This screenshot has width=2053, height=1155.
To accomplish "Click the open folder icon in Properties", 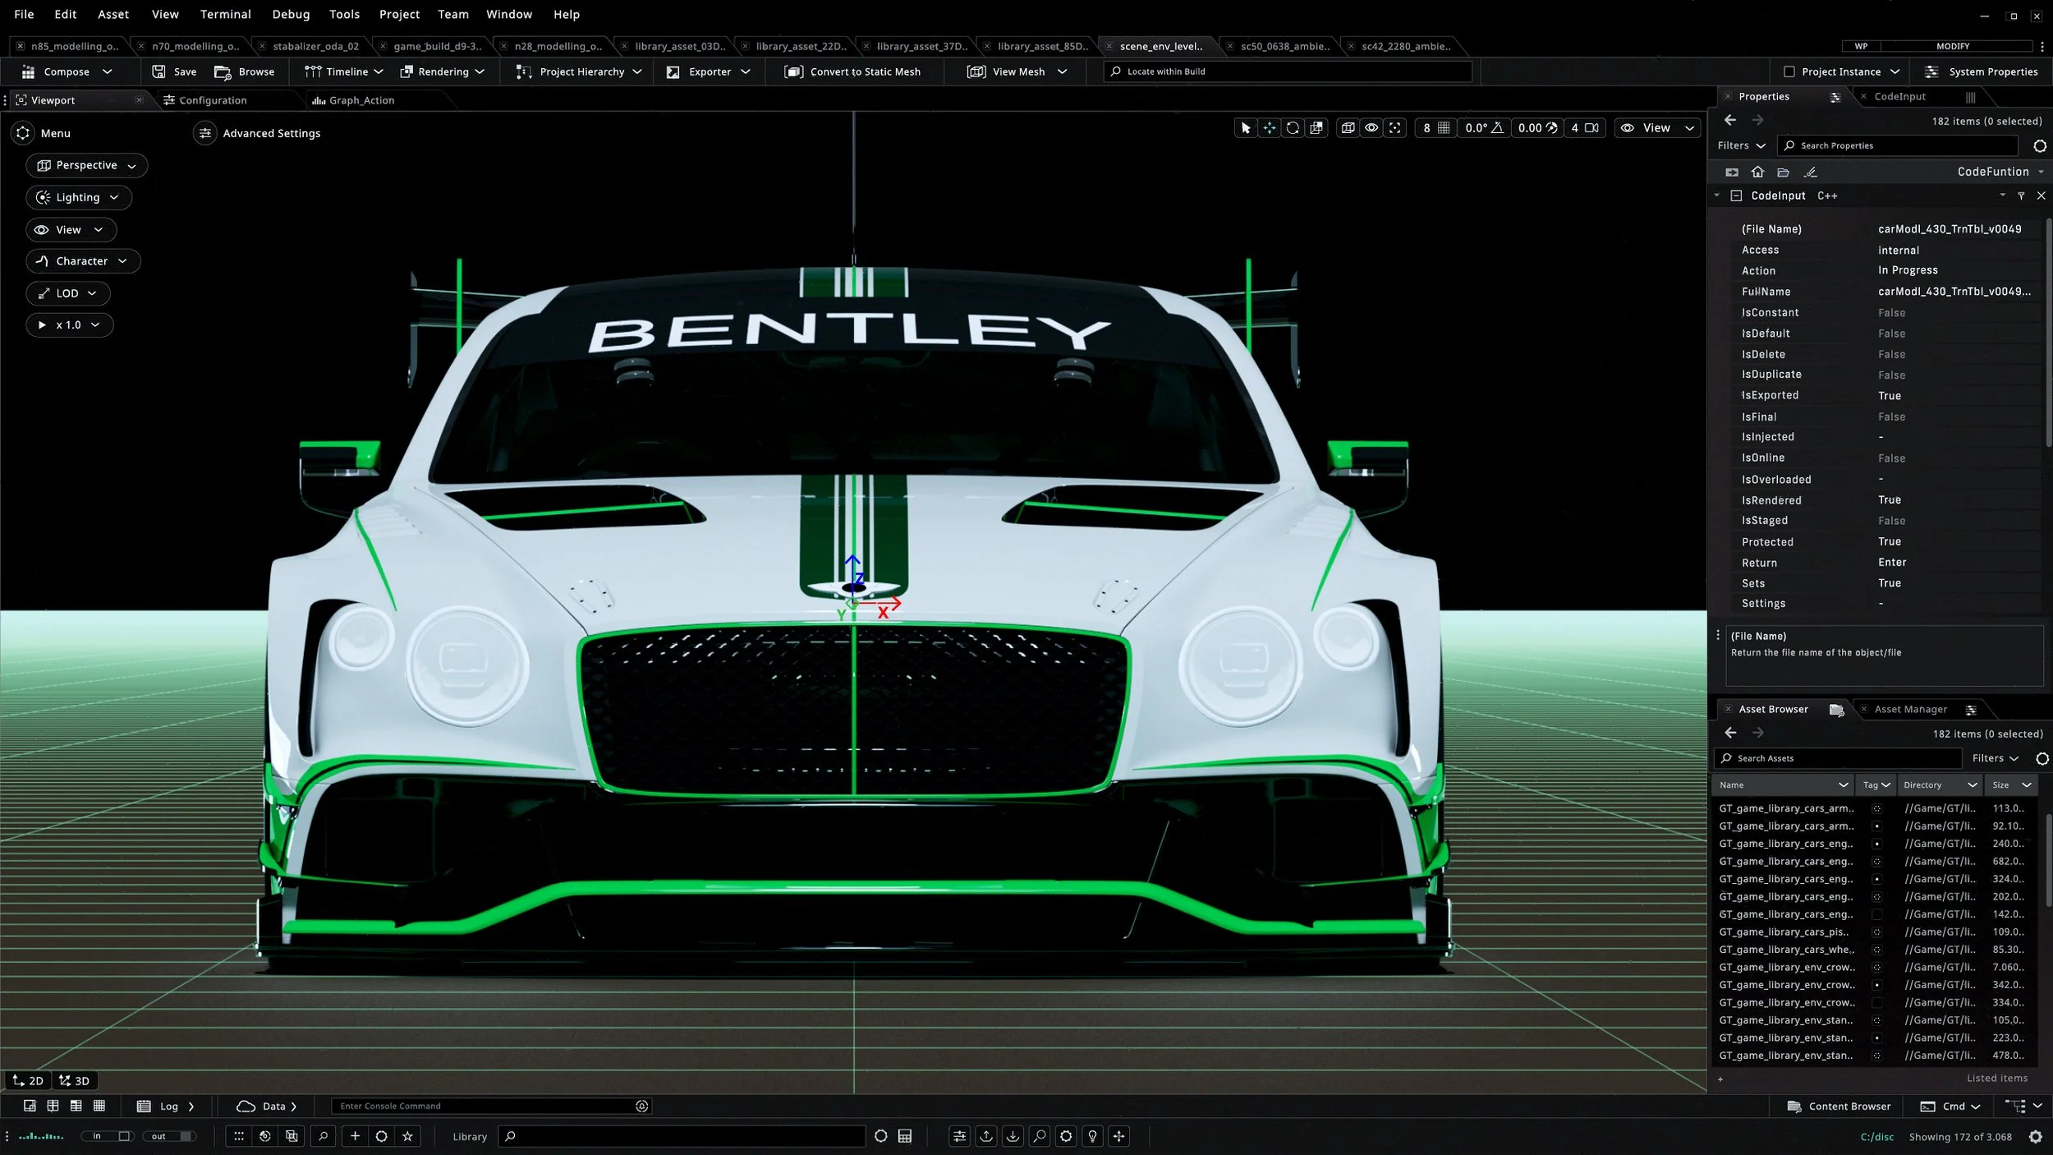I will tap(1783, 173).
